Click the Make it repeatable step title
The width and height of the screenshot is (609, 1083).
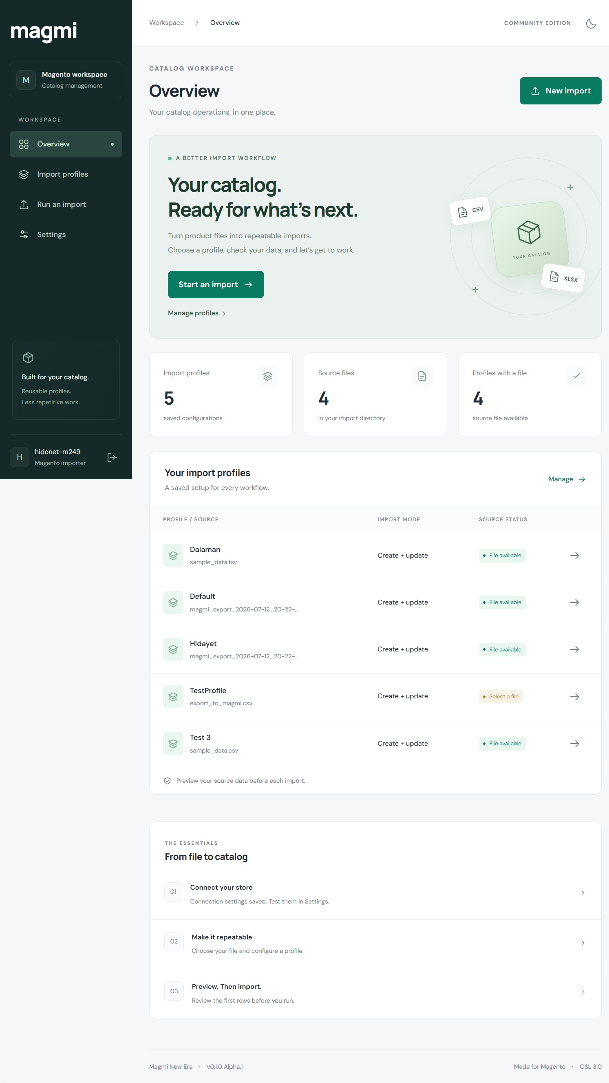click(222, 937)
